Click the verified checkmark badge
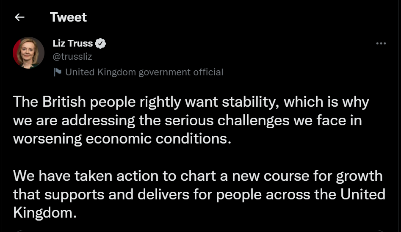The width and height of the screenshot is (401, 232). tap(100, 43)
